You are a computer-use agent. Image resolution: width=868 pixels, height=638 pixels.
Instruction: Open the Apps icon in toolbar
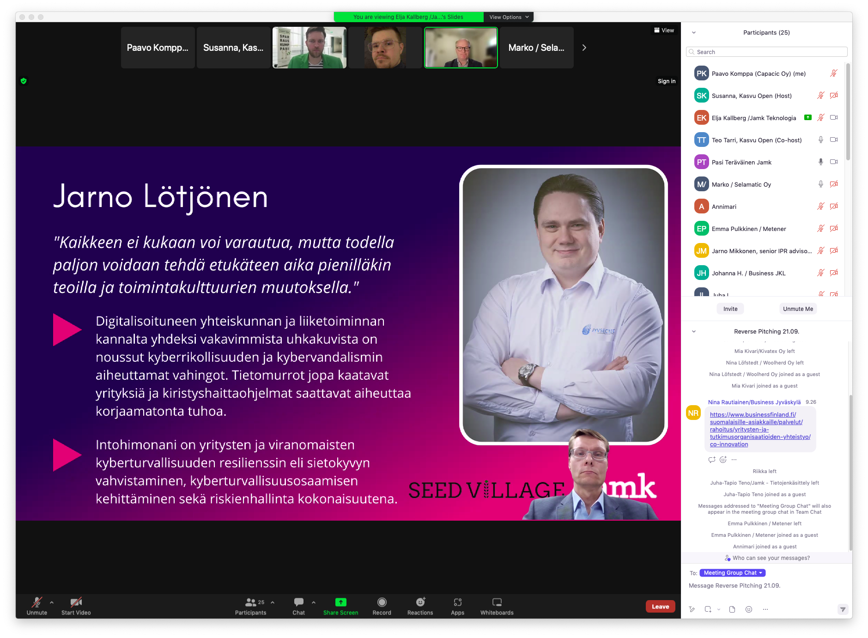coord(457,602)
